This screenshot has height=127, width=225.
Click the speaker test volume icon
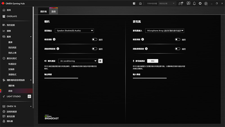pos(45,61)
